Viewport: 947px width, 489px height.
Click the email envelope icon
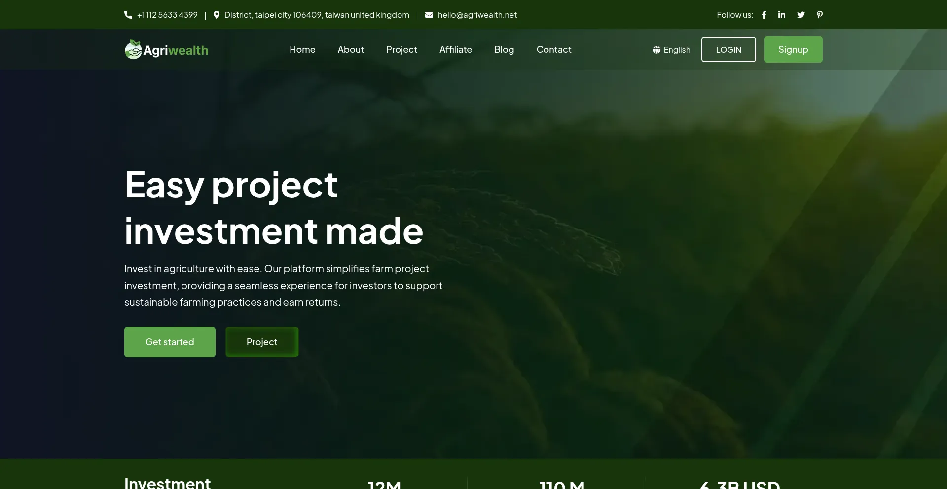429,15
